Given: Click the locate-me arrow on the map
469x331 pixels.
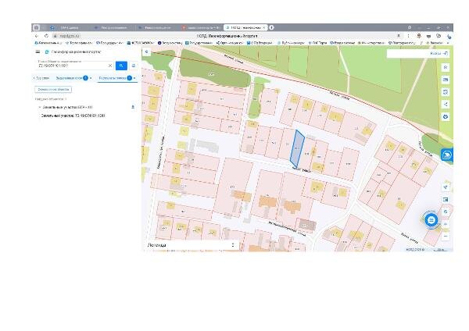Looking at the screenshot, I should (x=446, y=187).
